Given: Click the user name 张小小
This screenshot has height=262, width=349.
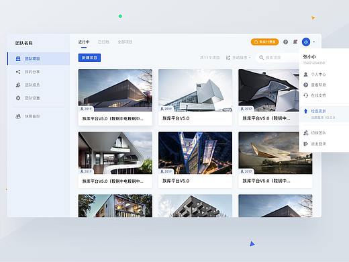Looking at the screenshot, I should pyautogui.click(x=309, y=56).
